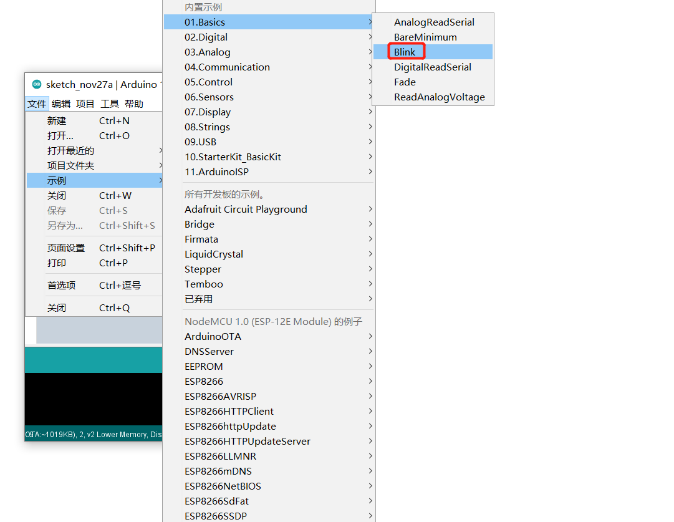Open ESP8266 examples submenu

tap(268, 382)
